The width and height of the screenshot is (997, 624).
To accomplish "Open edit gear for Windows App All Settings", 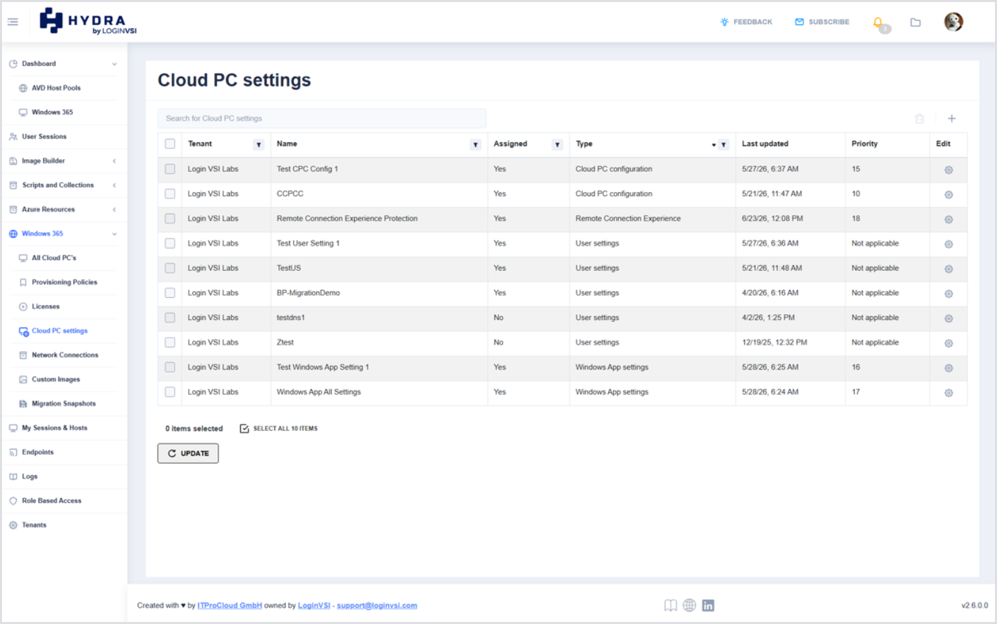I will click(x=948, y=393).
